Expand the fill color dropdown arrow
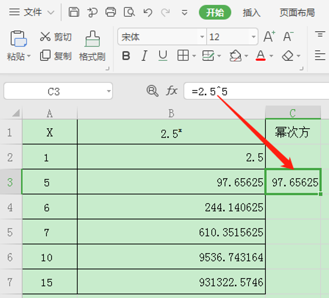Image resolution: width=329 pixels, height=298 pixels. [246, 56]
